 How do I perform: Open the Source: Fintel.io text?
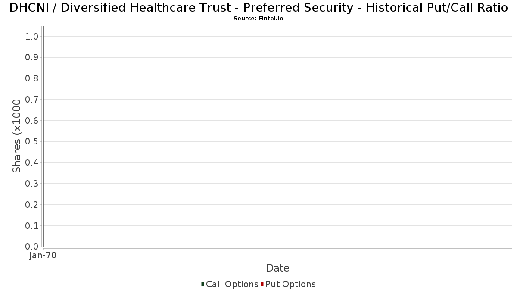(258, 19)
